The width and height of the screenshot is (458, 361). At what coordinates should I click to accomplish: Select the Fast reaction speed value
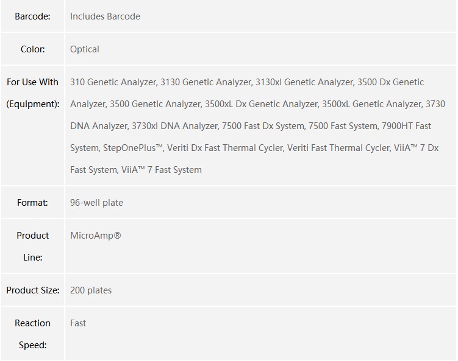pyautogui.click(x=78, y=323)
